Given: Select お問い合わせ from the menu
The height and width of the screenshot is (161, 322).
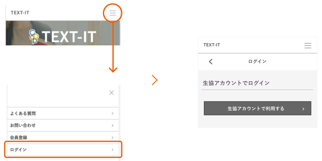Looking at the screenshot, I should point(23,125).
